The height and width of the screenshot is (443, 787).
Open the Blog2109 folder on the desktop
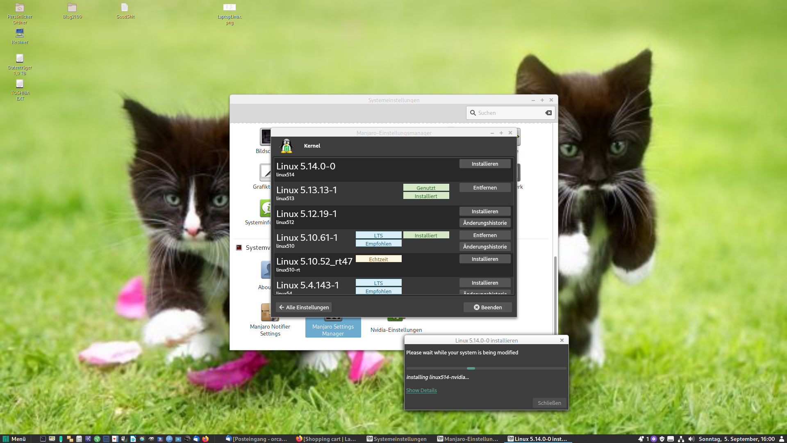[72, 11]
